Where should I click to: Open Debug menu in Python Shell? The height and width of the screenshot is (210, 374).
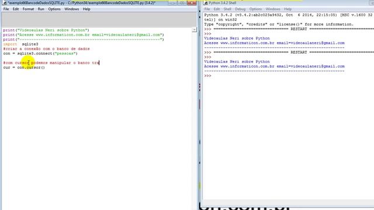click(240, 9)
